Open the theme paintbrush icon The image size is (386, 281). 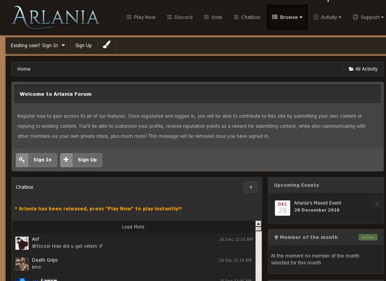(107, 45)
